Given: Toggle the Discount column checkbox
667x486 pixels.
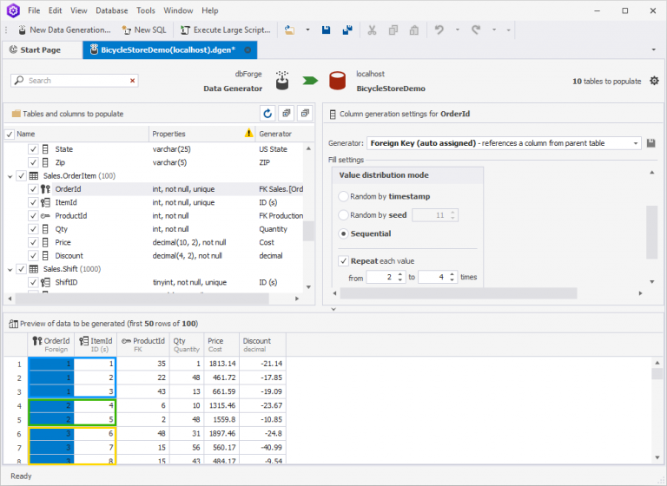Looking at the screenshot, I should click(x=33, y=255).
